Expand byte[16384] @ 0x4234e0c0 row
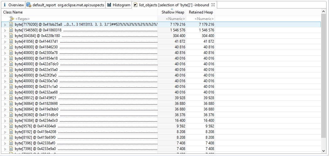The image size is (329, 156). 5,121
